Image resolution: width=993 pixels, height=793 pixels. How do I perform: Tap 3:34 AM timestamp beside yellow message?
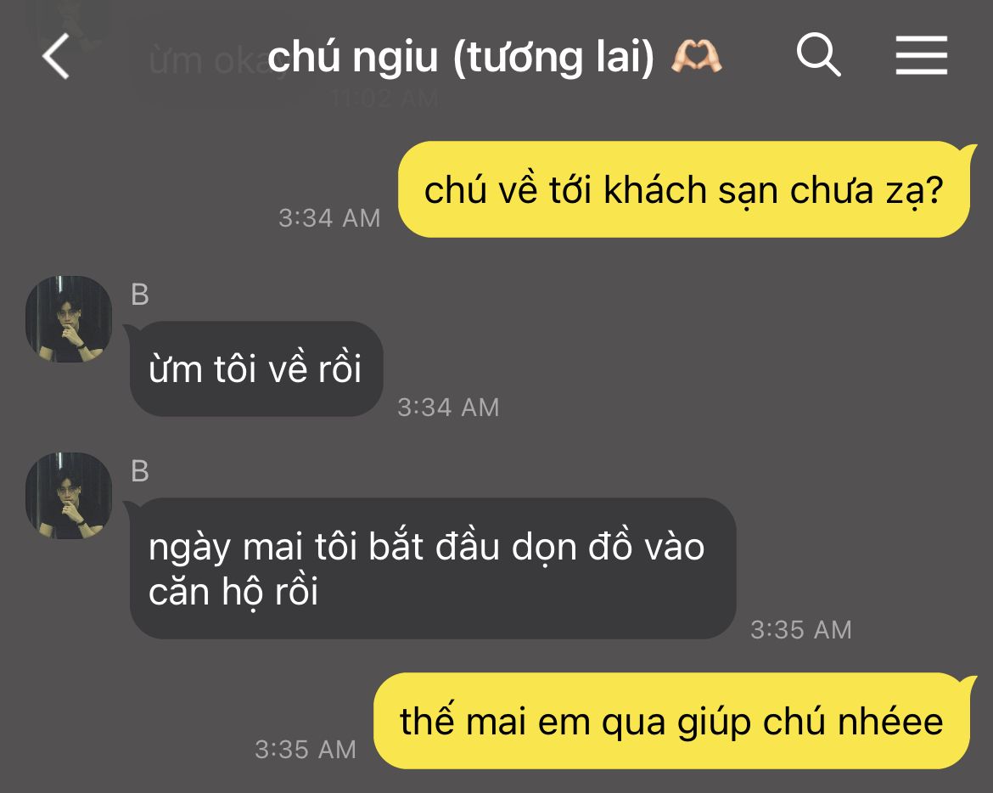pos(329,218)
